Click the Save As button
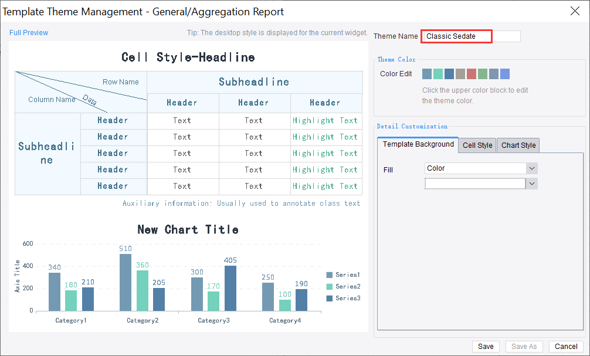 tap(524, 346)
